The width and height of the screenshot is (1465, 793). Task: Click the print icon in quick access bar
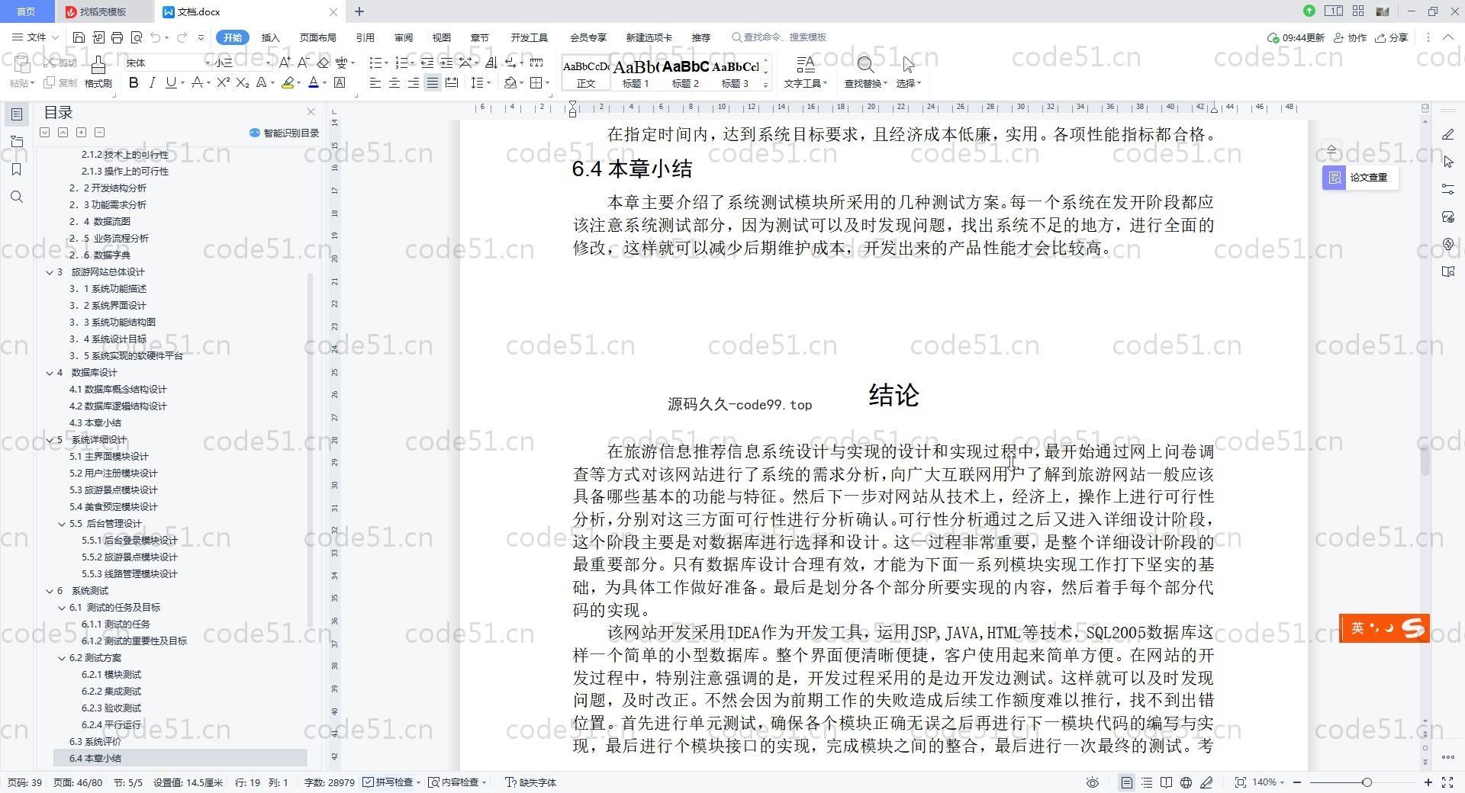(x=117, y=37)
